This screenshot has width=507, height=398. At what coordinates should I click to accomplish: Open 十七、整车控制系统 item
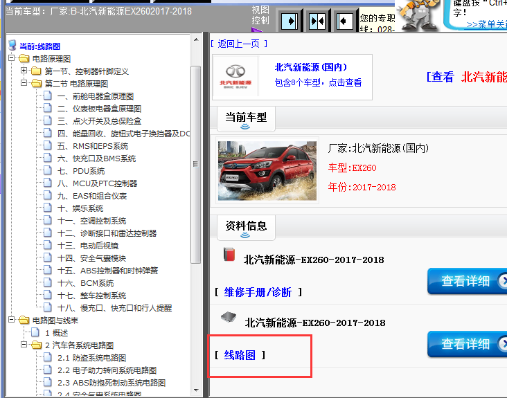91,296
